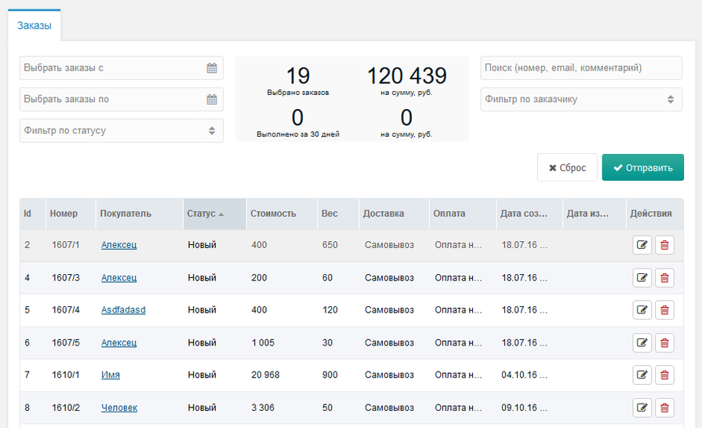
Task: Open calendar in 'Выбрать заказы с' field
Action: pos(212,68)
